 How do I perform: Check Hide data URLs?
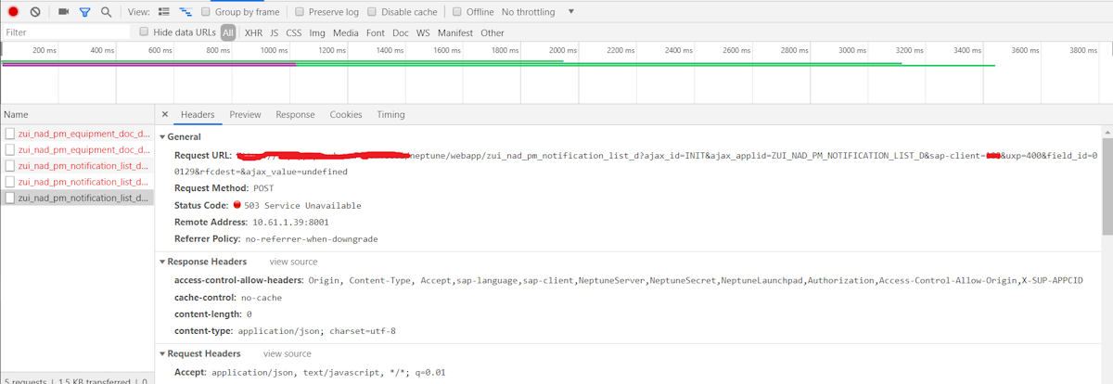144,32
